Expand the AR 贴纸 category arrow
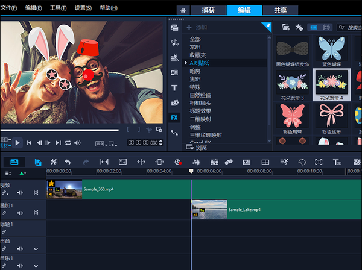The image size is (362, 270). pos(186,63)
